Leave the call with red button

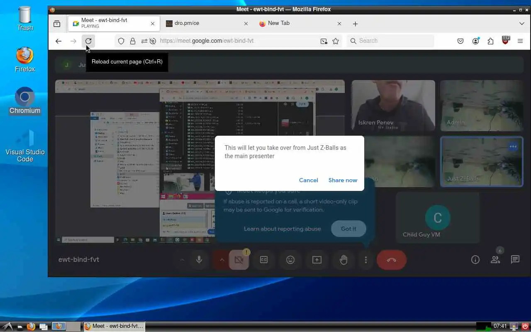[392, 260]
